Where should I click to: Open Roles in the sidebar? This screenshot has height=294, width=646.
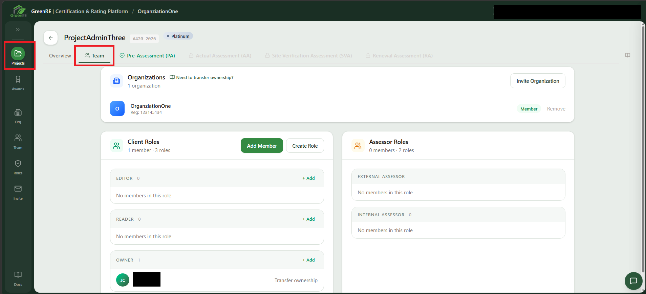18,167
